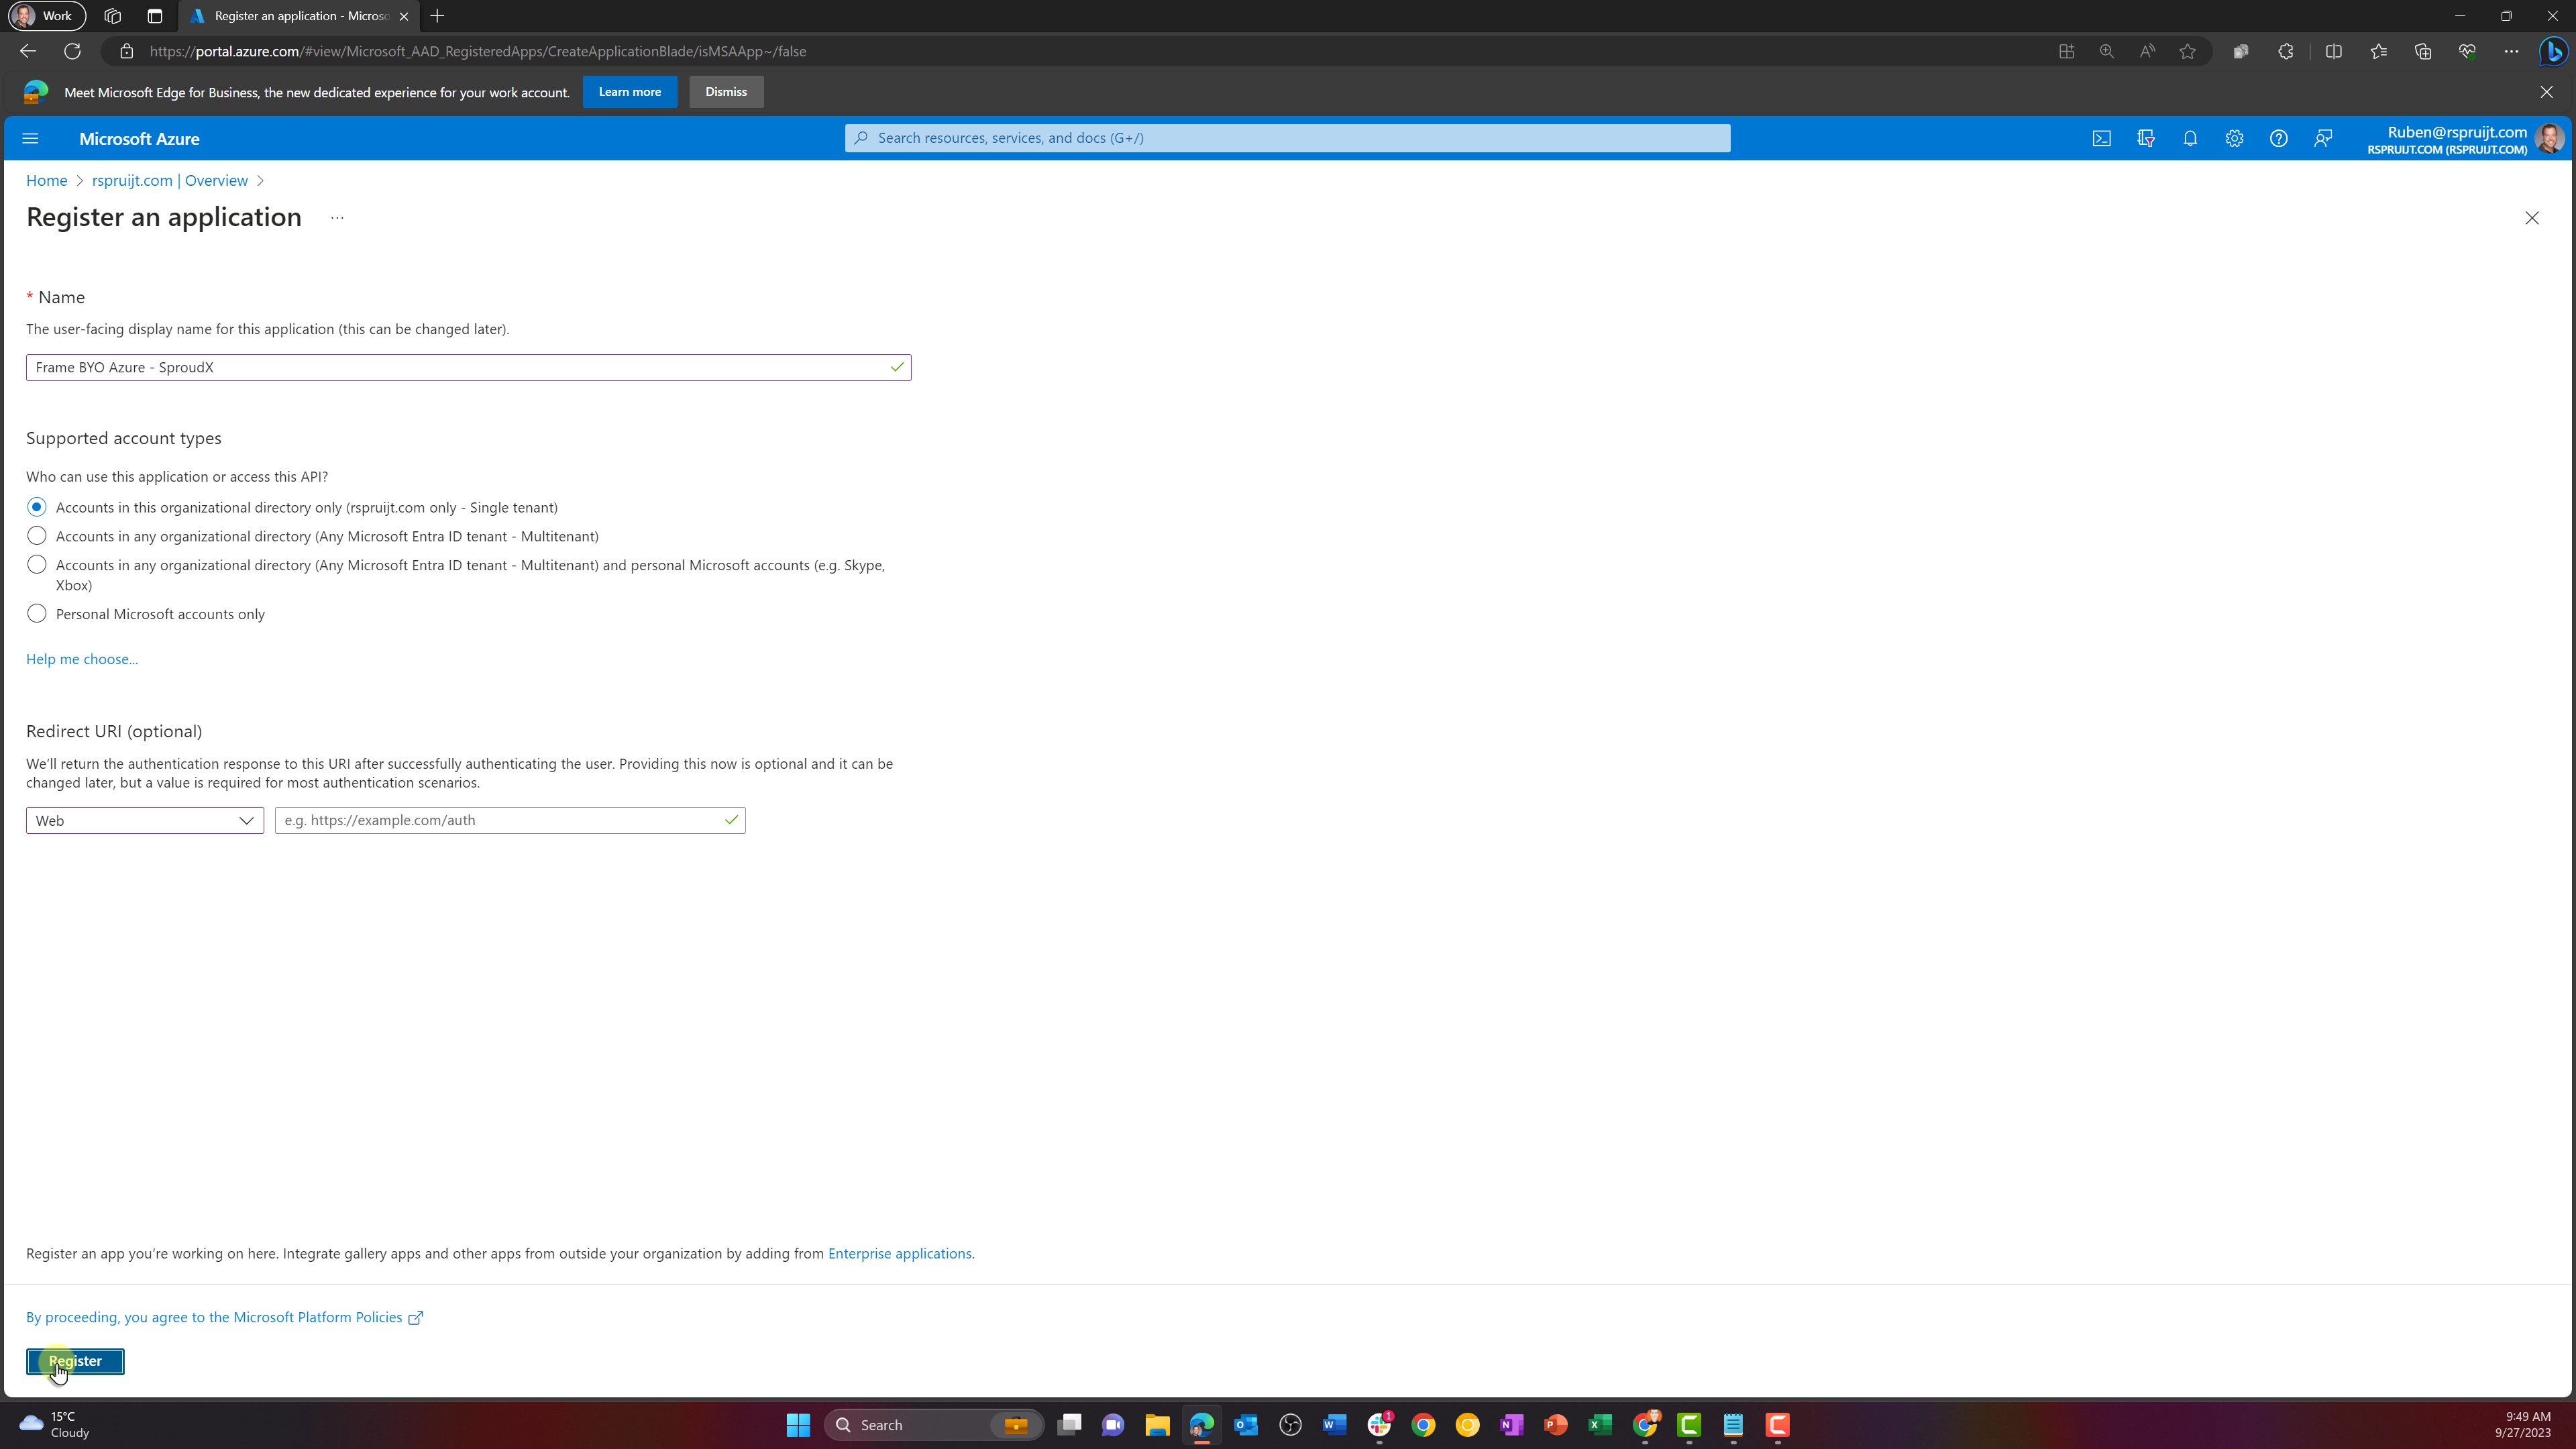Screen dimensions: 2576x1449
Task: Give feedback to Microsoft via feedback icon
Action: (x=2323, y=138)
